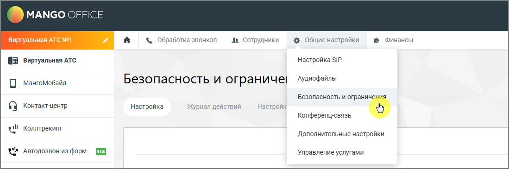The height and width of the screenshot is (169, 509).
Task: Open Контакт-центр sidebar section
Action: [57, 106]
